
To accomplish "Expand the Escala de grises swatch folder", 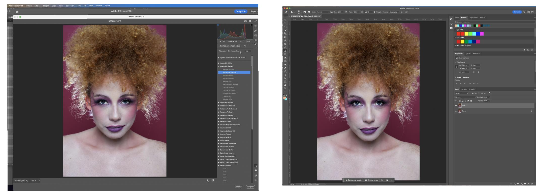I will pyautogui.click(x=456, y=45).
